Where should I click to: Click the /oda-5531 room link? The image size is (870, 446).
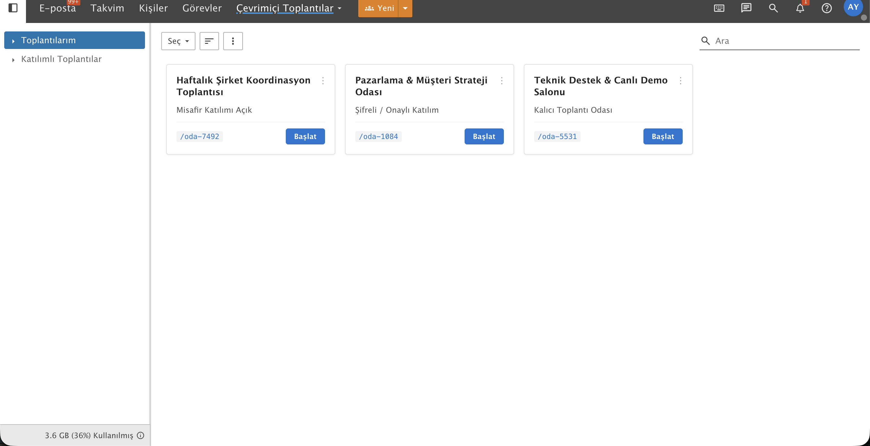(x=557, y=136)
